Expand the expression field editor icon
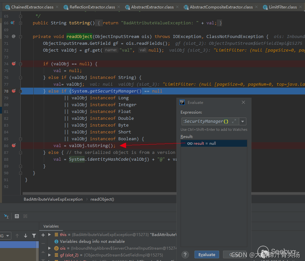The image size is (305, 261). 234,121
